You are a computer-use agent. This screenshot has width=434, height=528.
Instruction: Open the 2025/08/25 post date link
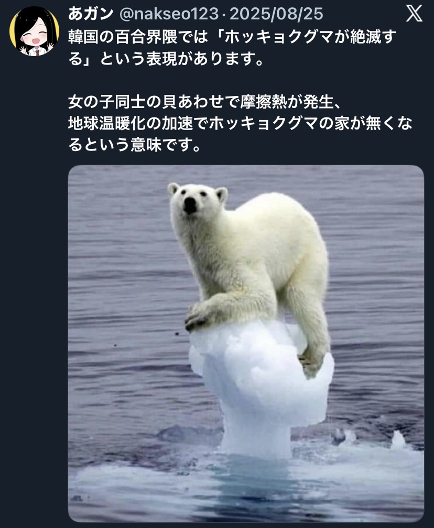[x=276, y=14]
